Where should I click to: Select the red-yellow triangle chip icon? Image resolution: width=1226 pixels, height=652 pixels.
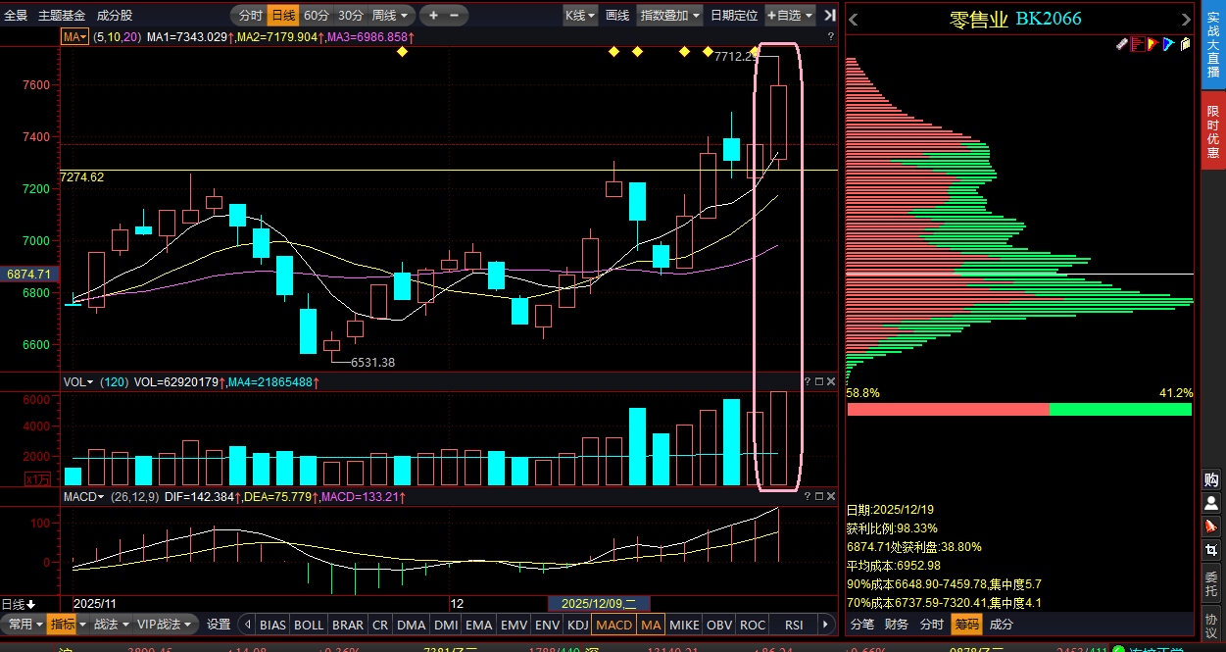pos(1153,44)
